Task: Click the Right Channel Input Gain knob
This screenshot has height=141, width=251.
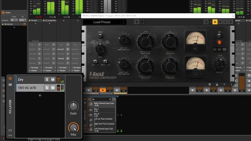Action: [x=146, y=66]
